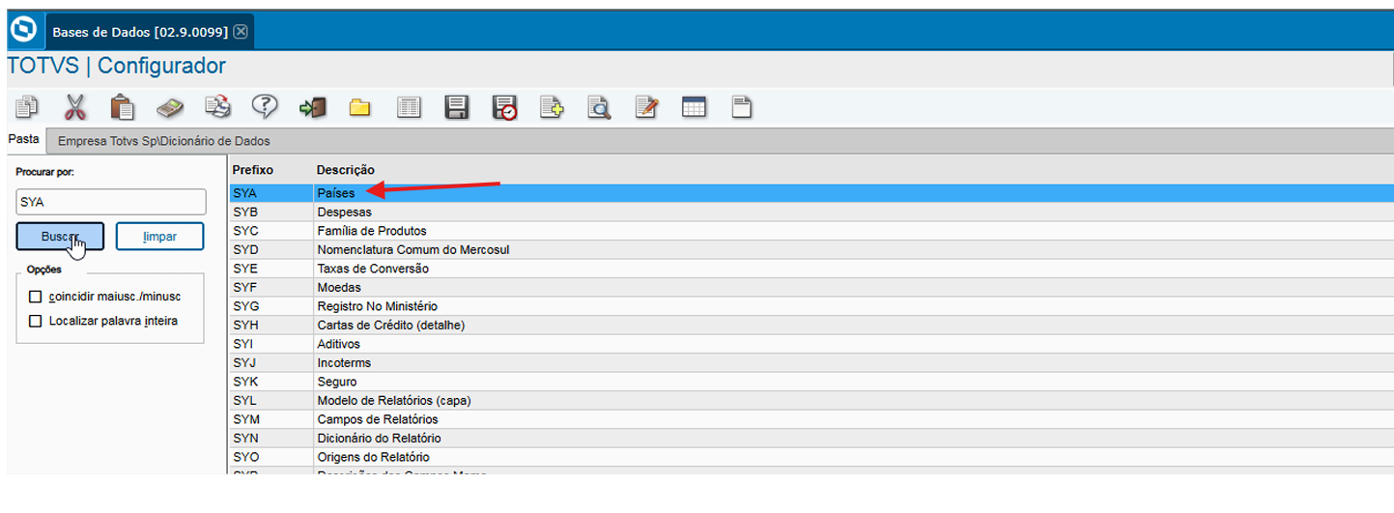Select the Dicionário do Relatório row
This screenshot has width=1394, height=513.
pos(811,439)
